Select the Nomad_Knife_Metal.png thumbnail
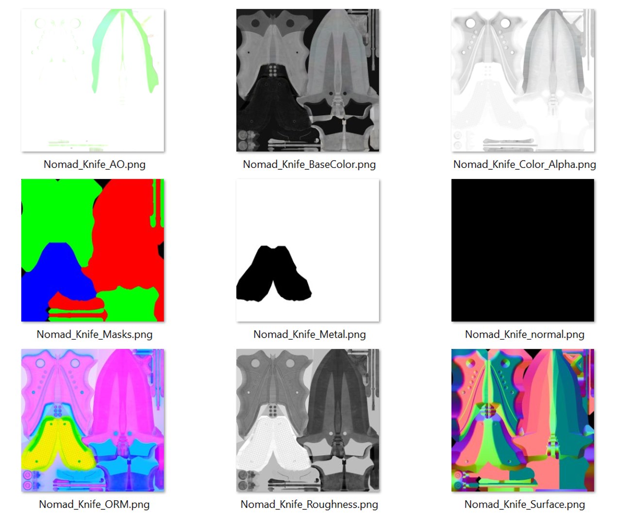The image size is (617, 524). (308, 250)
